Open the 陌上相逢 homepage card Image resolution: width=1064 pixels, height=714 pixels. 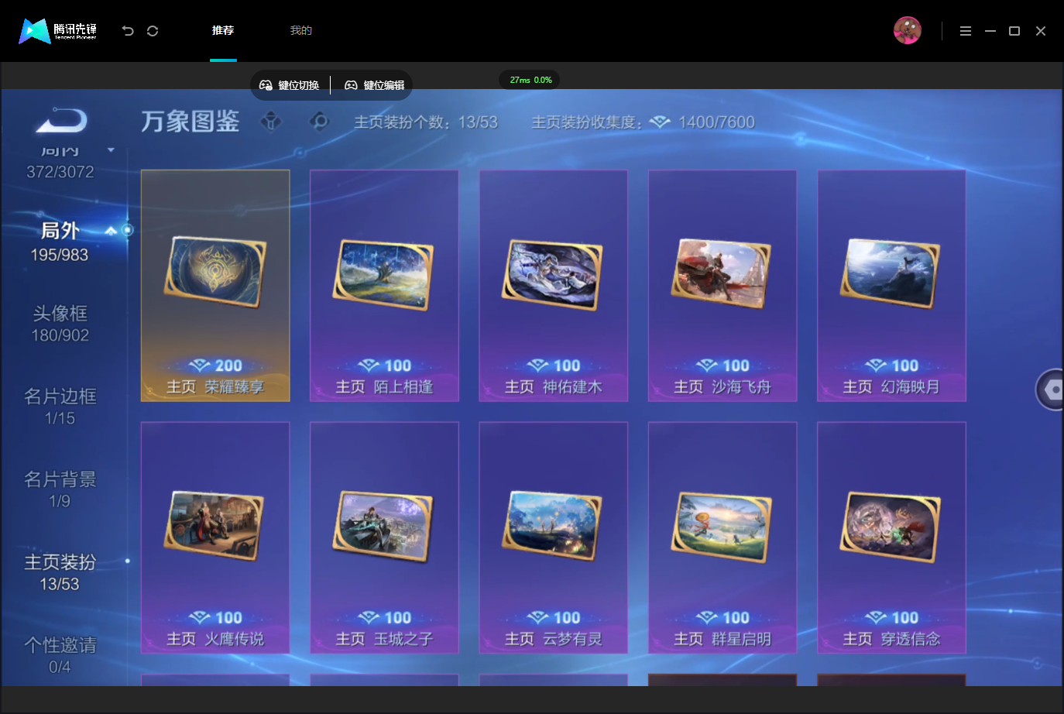pyautogui.click(x=384, y=286)
